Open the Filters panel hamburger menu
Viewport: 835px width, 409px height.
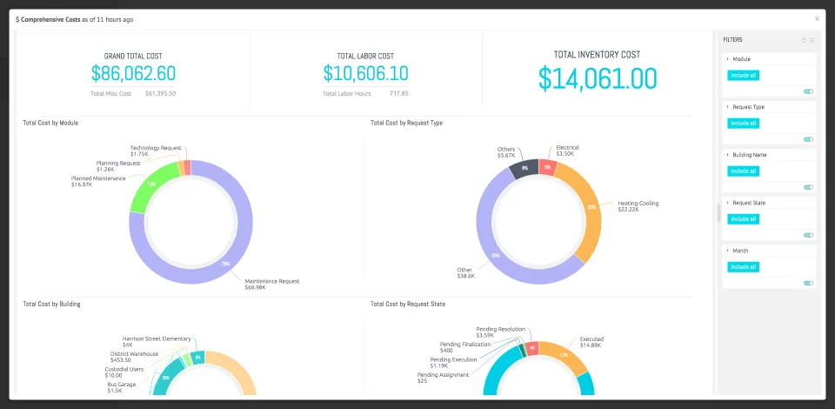coord(812,40)
